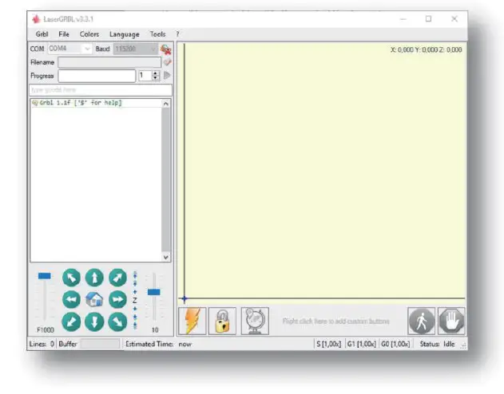This screenshot has height=394, width=504.
Task: Open the ? help menu
Action: pos(177,34)
